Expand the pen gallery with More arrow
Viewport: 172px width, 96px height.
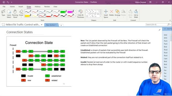click(75, 16)
